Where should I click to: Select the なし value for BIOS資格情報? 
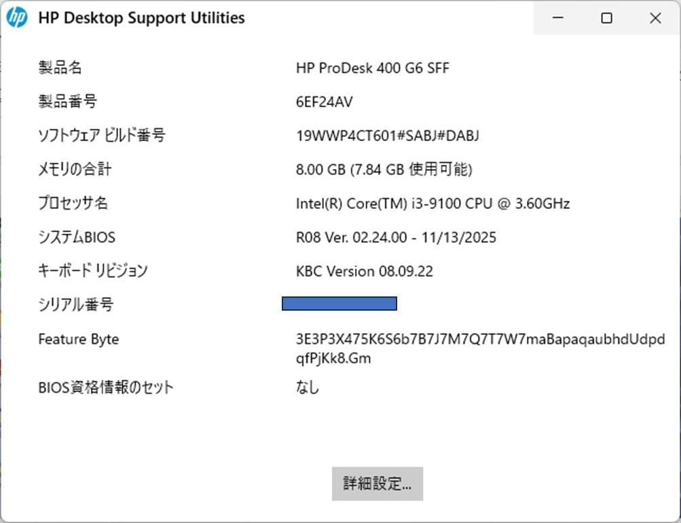coord(308,387)
